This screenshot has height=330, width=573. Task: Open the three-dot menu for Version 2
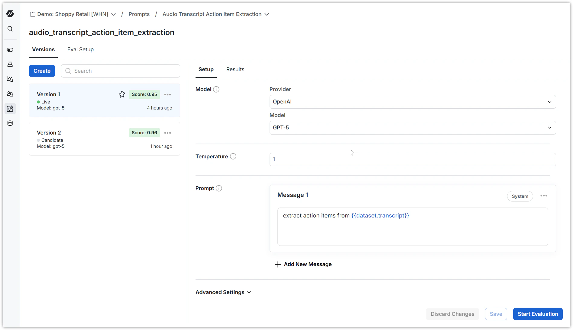[x=167, y=133]
